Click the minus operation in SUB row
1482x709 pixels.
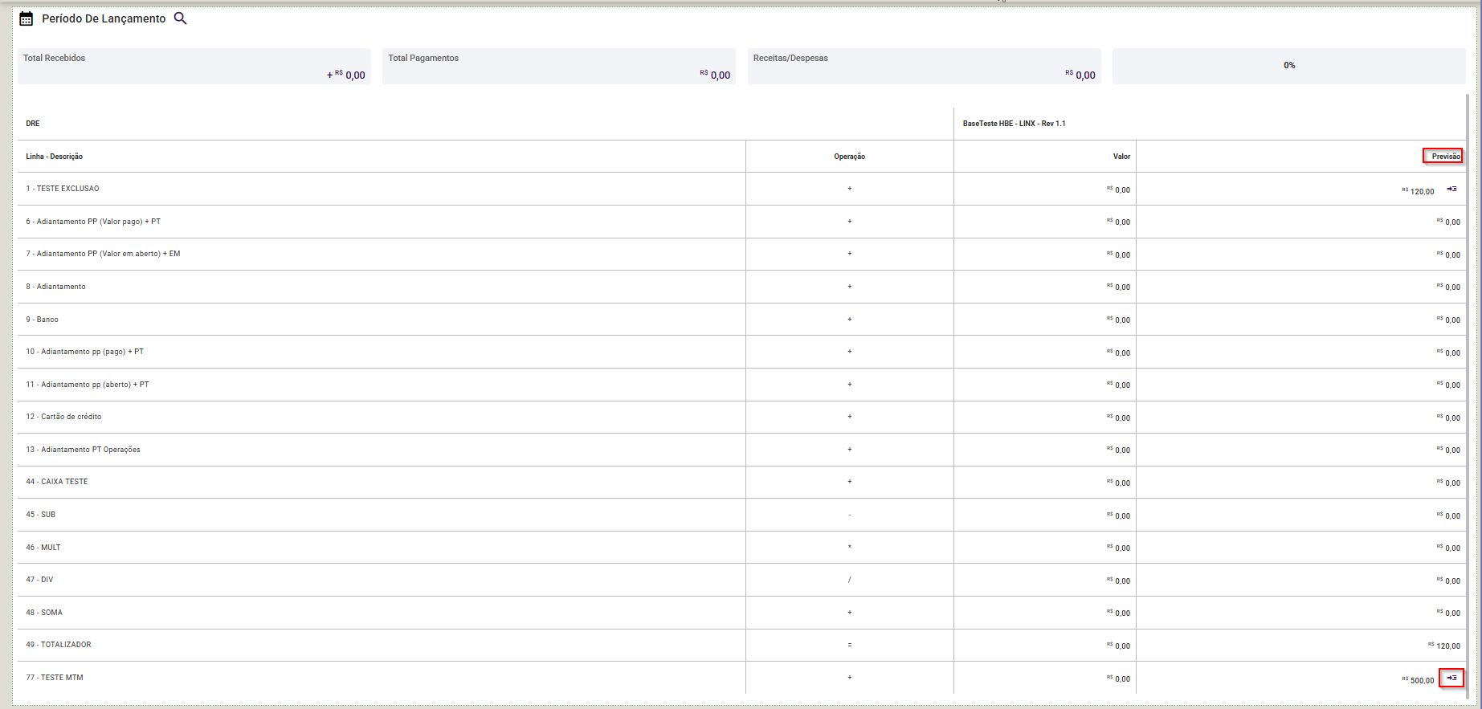click(849, 515)
